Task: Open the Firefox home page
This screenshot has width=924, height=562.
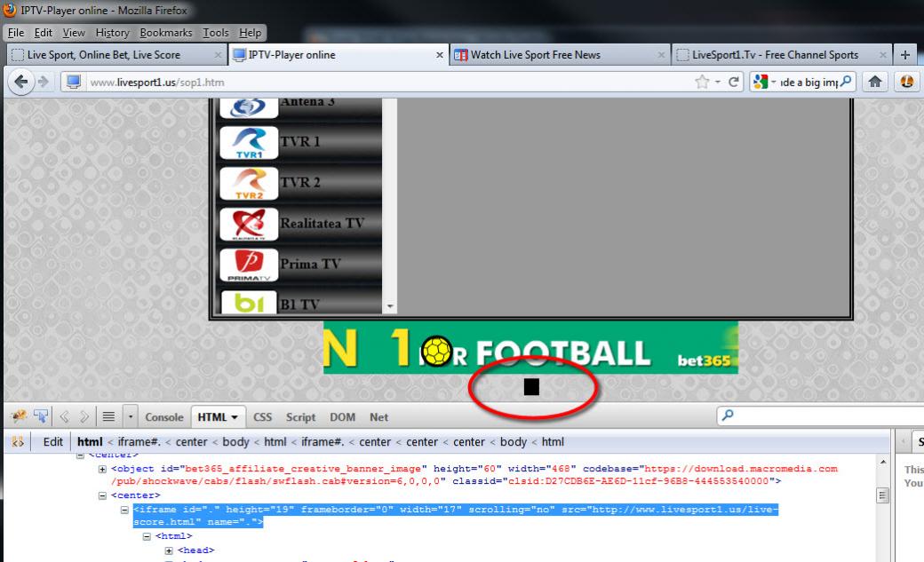Action: [875, 82]
